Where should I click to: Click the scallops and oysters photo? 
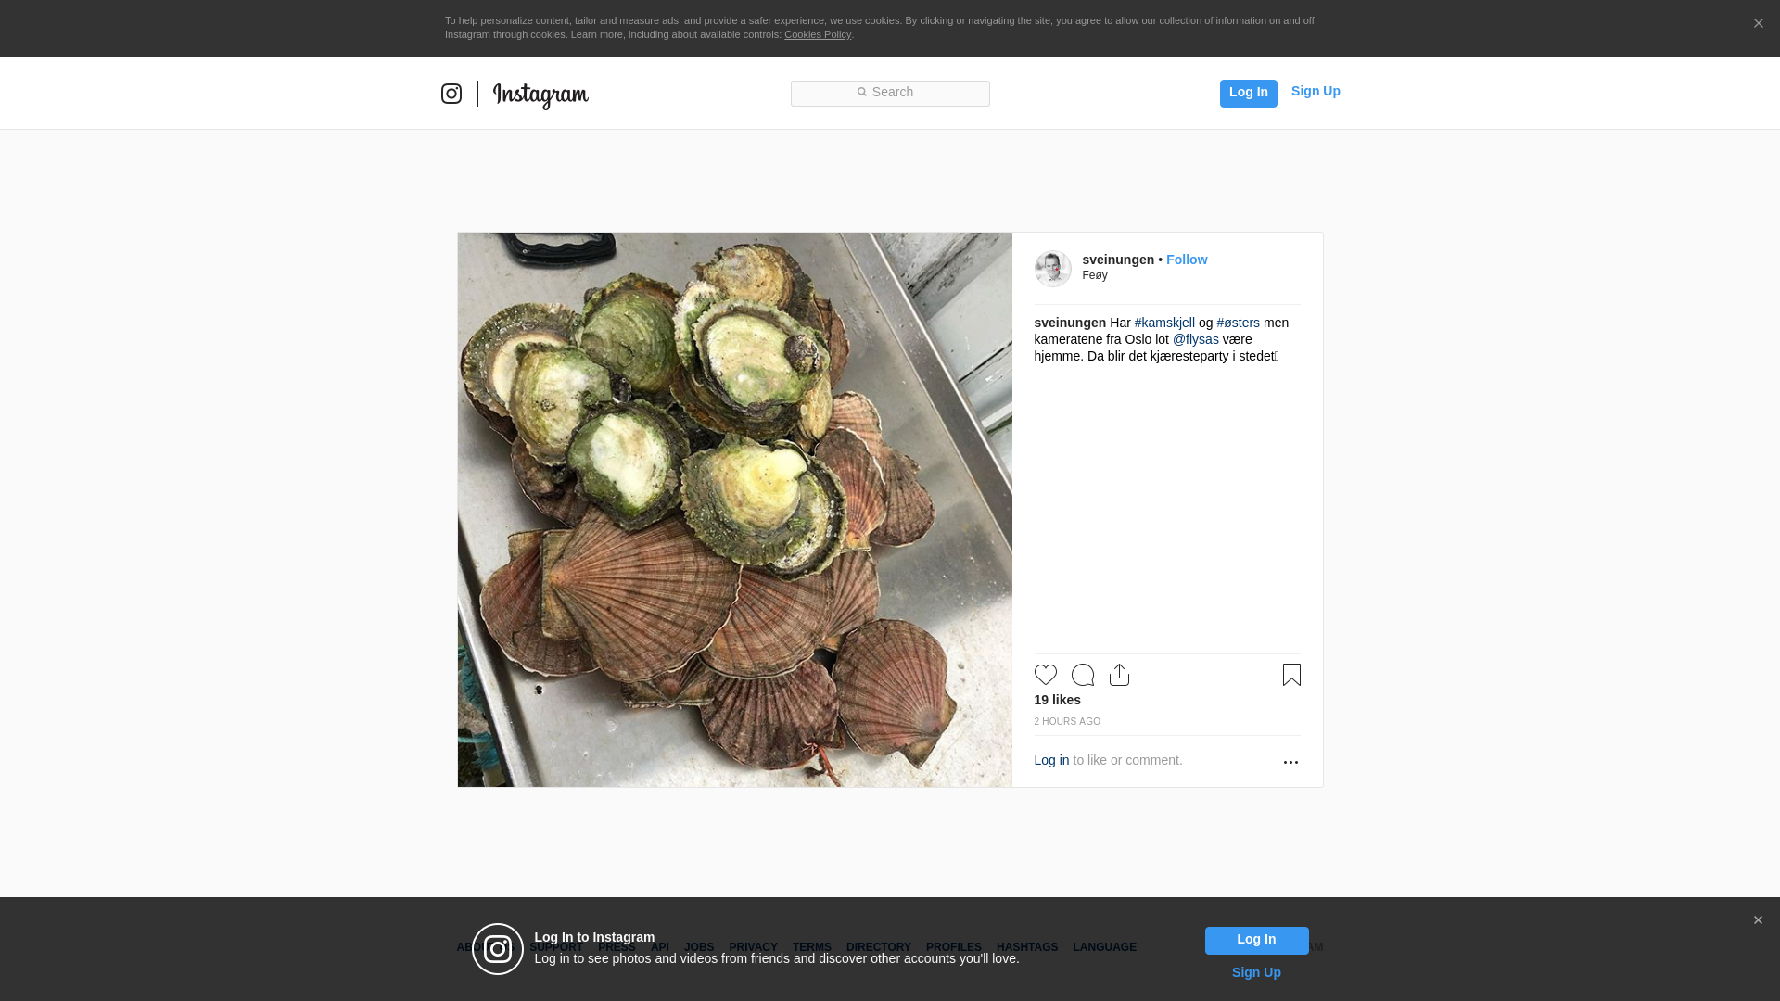tap(734, 510)
